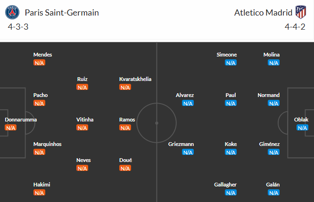The height and width of the screenshot is (202, 314).
Task: Open the Paris Saint-Germain team link
Action: (62, 13)
